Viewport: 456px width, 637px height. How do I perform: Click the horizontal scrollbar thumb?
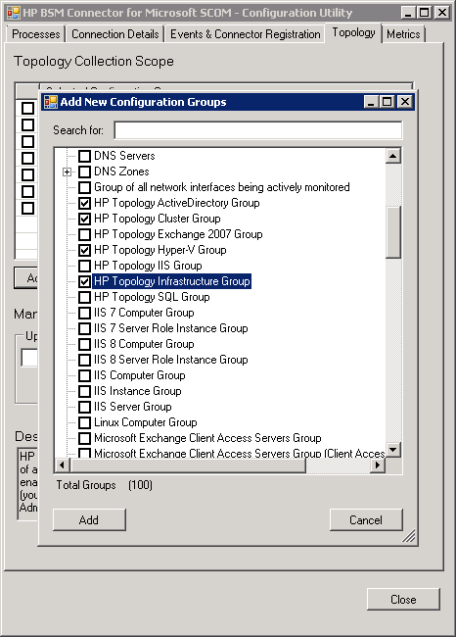pyautogui.click(x=188, y=465)
